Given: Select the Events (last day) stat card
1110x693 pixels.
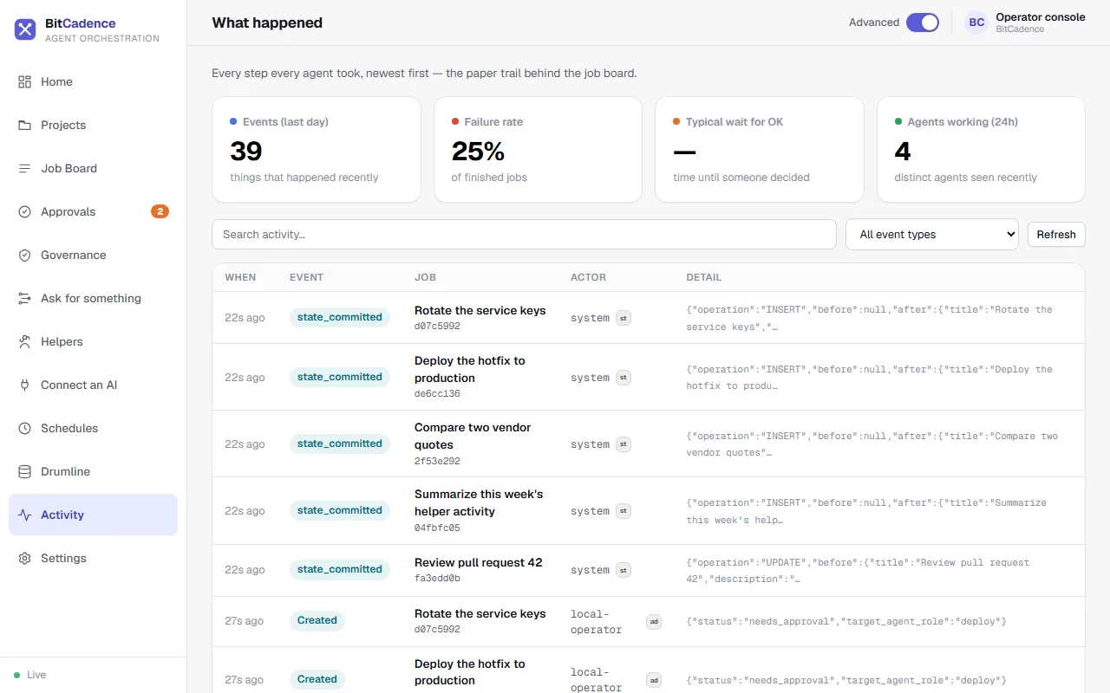Looking at the screenshot, I should click(317, 150).
